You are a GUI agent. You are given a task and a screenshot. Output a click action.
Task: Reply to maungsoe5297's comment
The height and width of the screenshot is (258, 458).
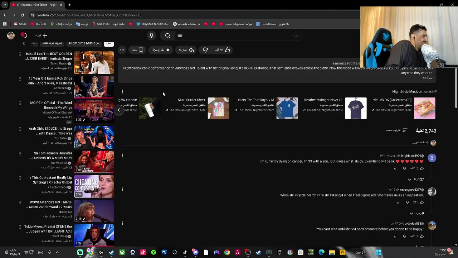pyautogui.click(x=398, y=202)
